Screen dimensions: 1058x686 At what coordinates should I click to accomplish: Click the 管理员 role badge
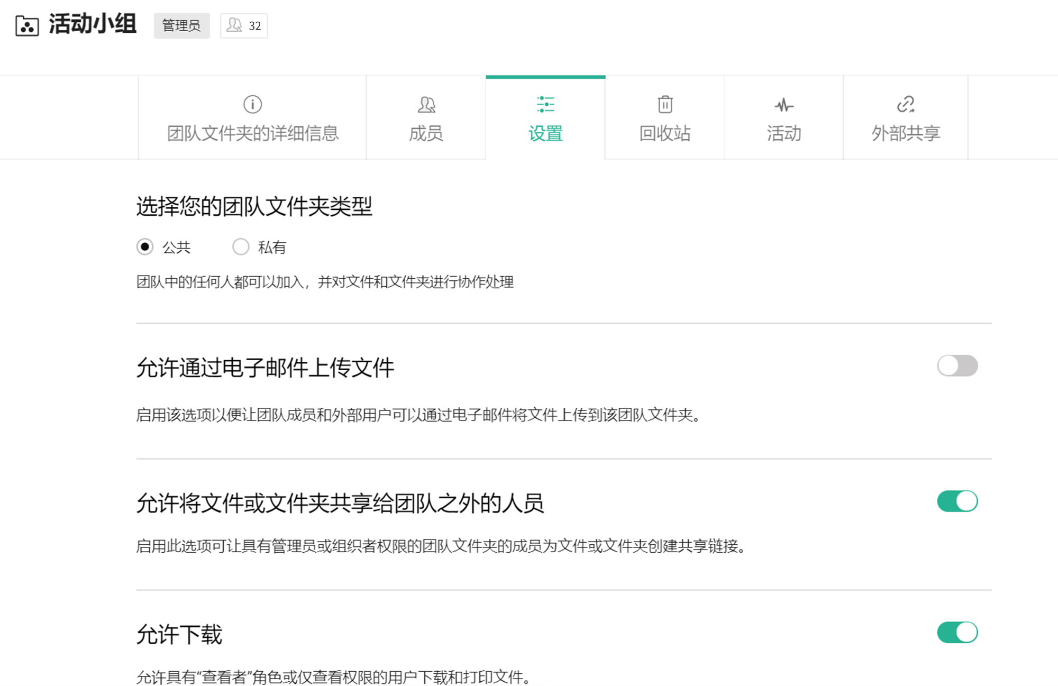181,25
